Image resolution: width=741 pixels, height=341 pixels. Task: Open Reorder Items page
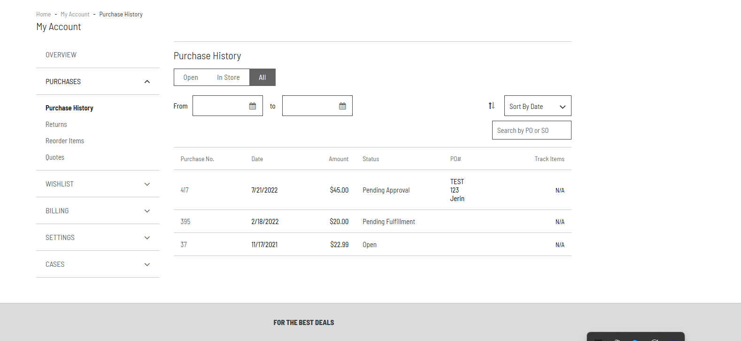pyautogui.click(x=65, y=141)
